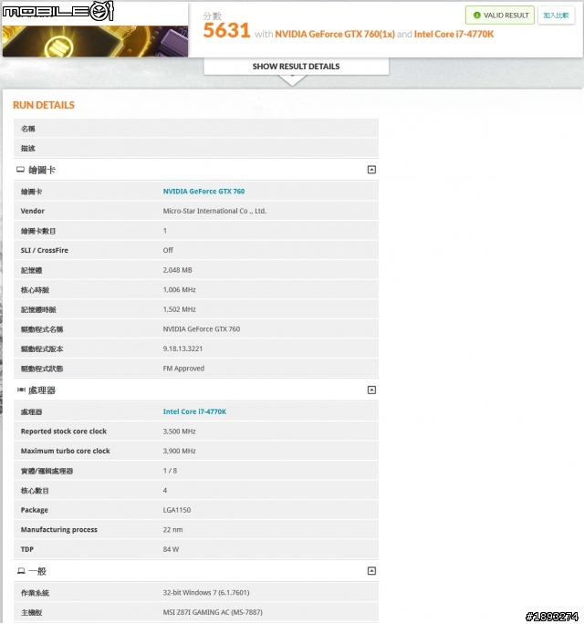The width and height of the screenshot is (584, 624).
Task: Select the Vendor value Micro-Star International
Action: [x=214, y=211]
